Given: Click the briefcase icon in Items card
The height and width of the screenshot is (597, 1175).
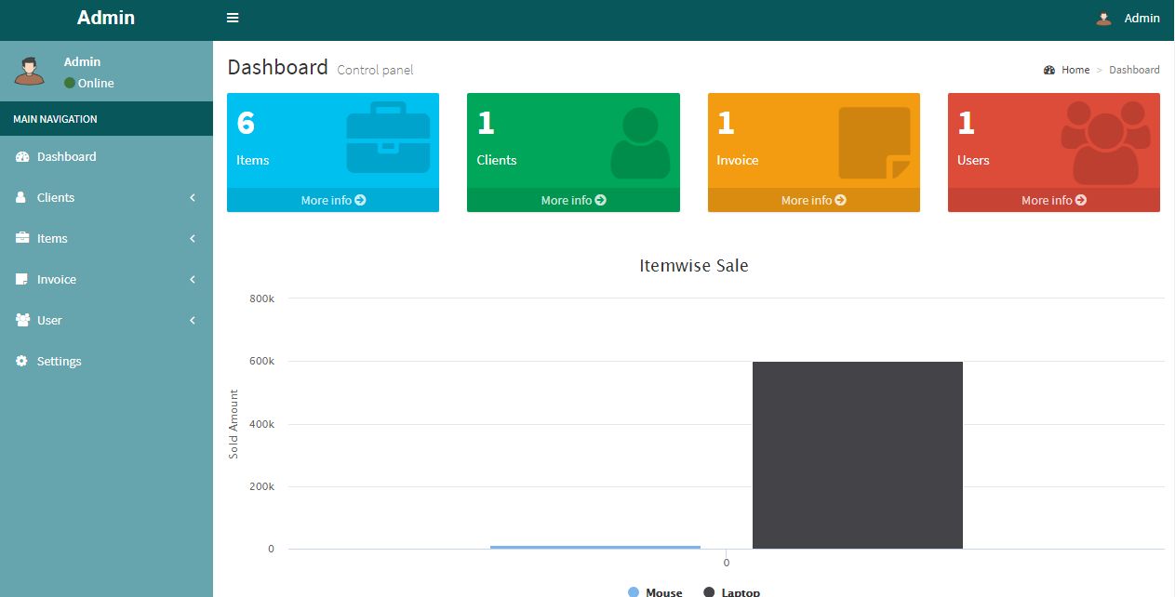Looking at the screenshot, I should click(388, 138).
